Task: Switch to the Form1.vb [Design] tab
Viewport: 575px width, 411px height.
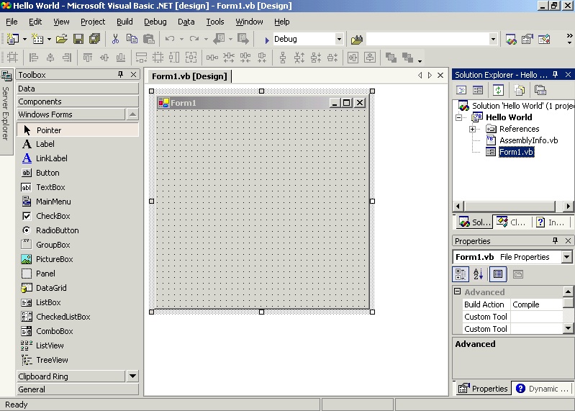Action: coord(189,76)
